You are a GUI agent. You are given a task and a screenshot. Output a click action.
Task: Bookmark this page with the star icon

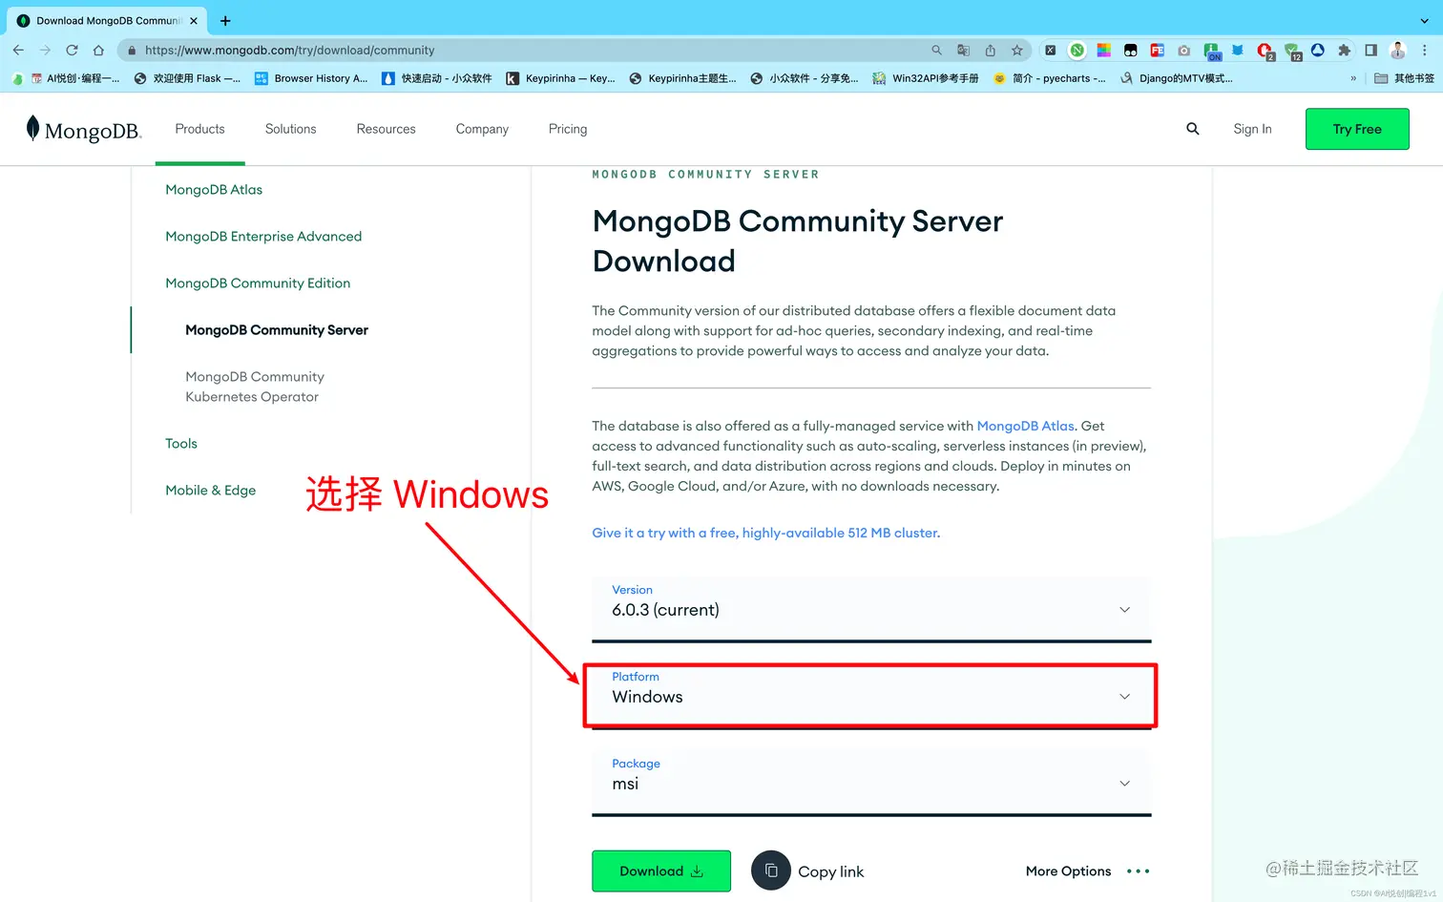click(1017, 50)
